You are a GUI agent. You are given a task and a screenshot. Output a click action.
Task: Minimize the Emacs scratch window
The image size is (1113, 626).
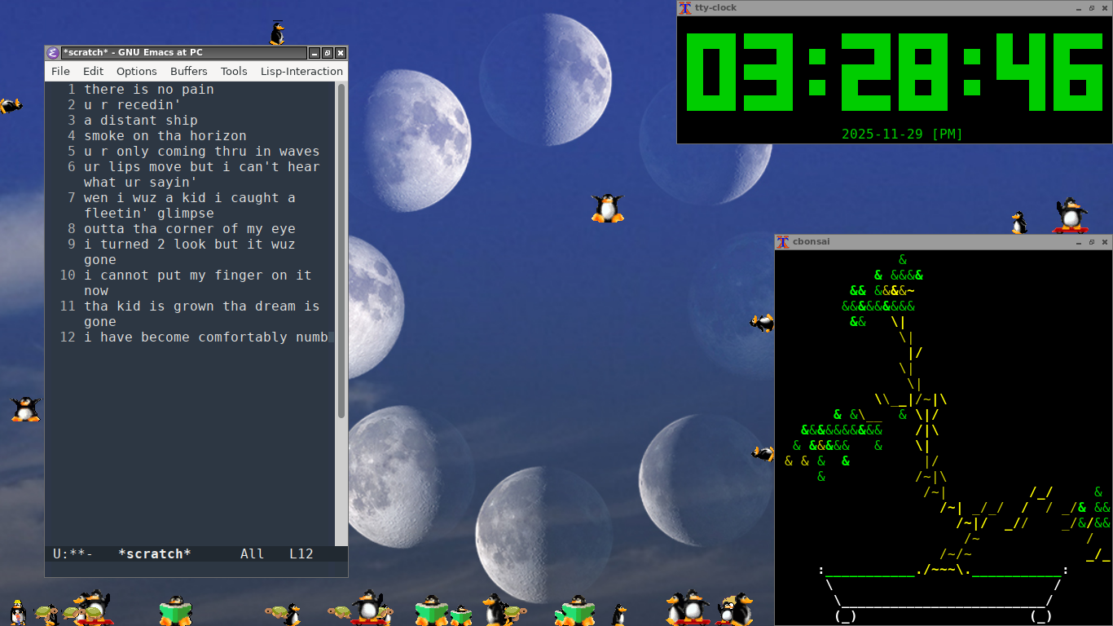click(315, 53)
